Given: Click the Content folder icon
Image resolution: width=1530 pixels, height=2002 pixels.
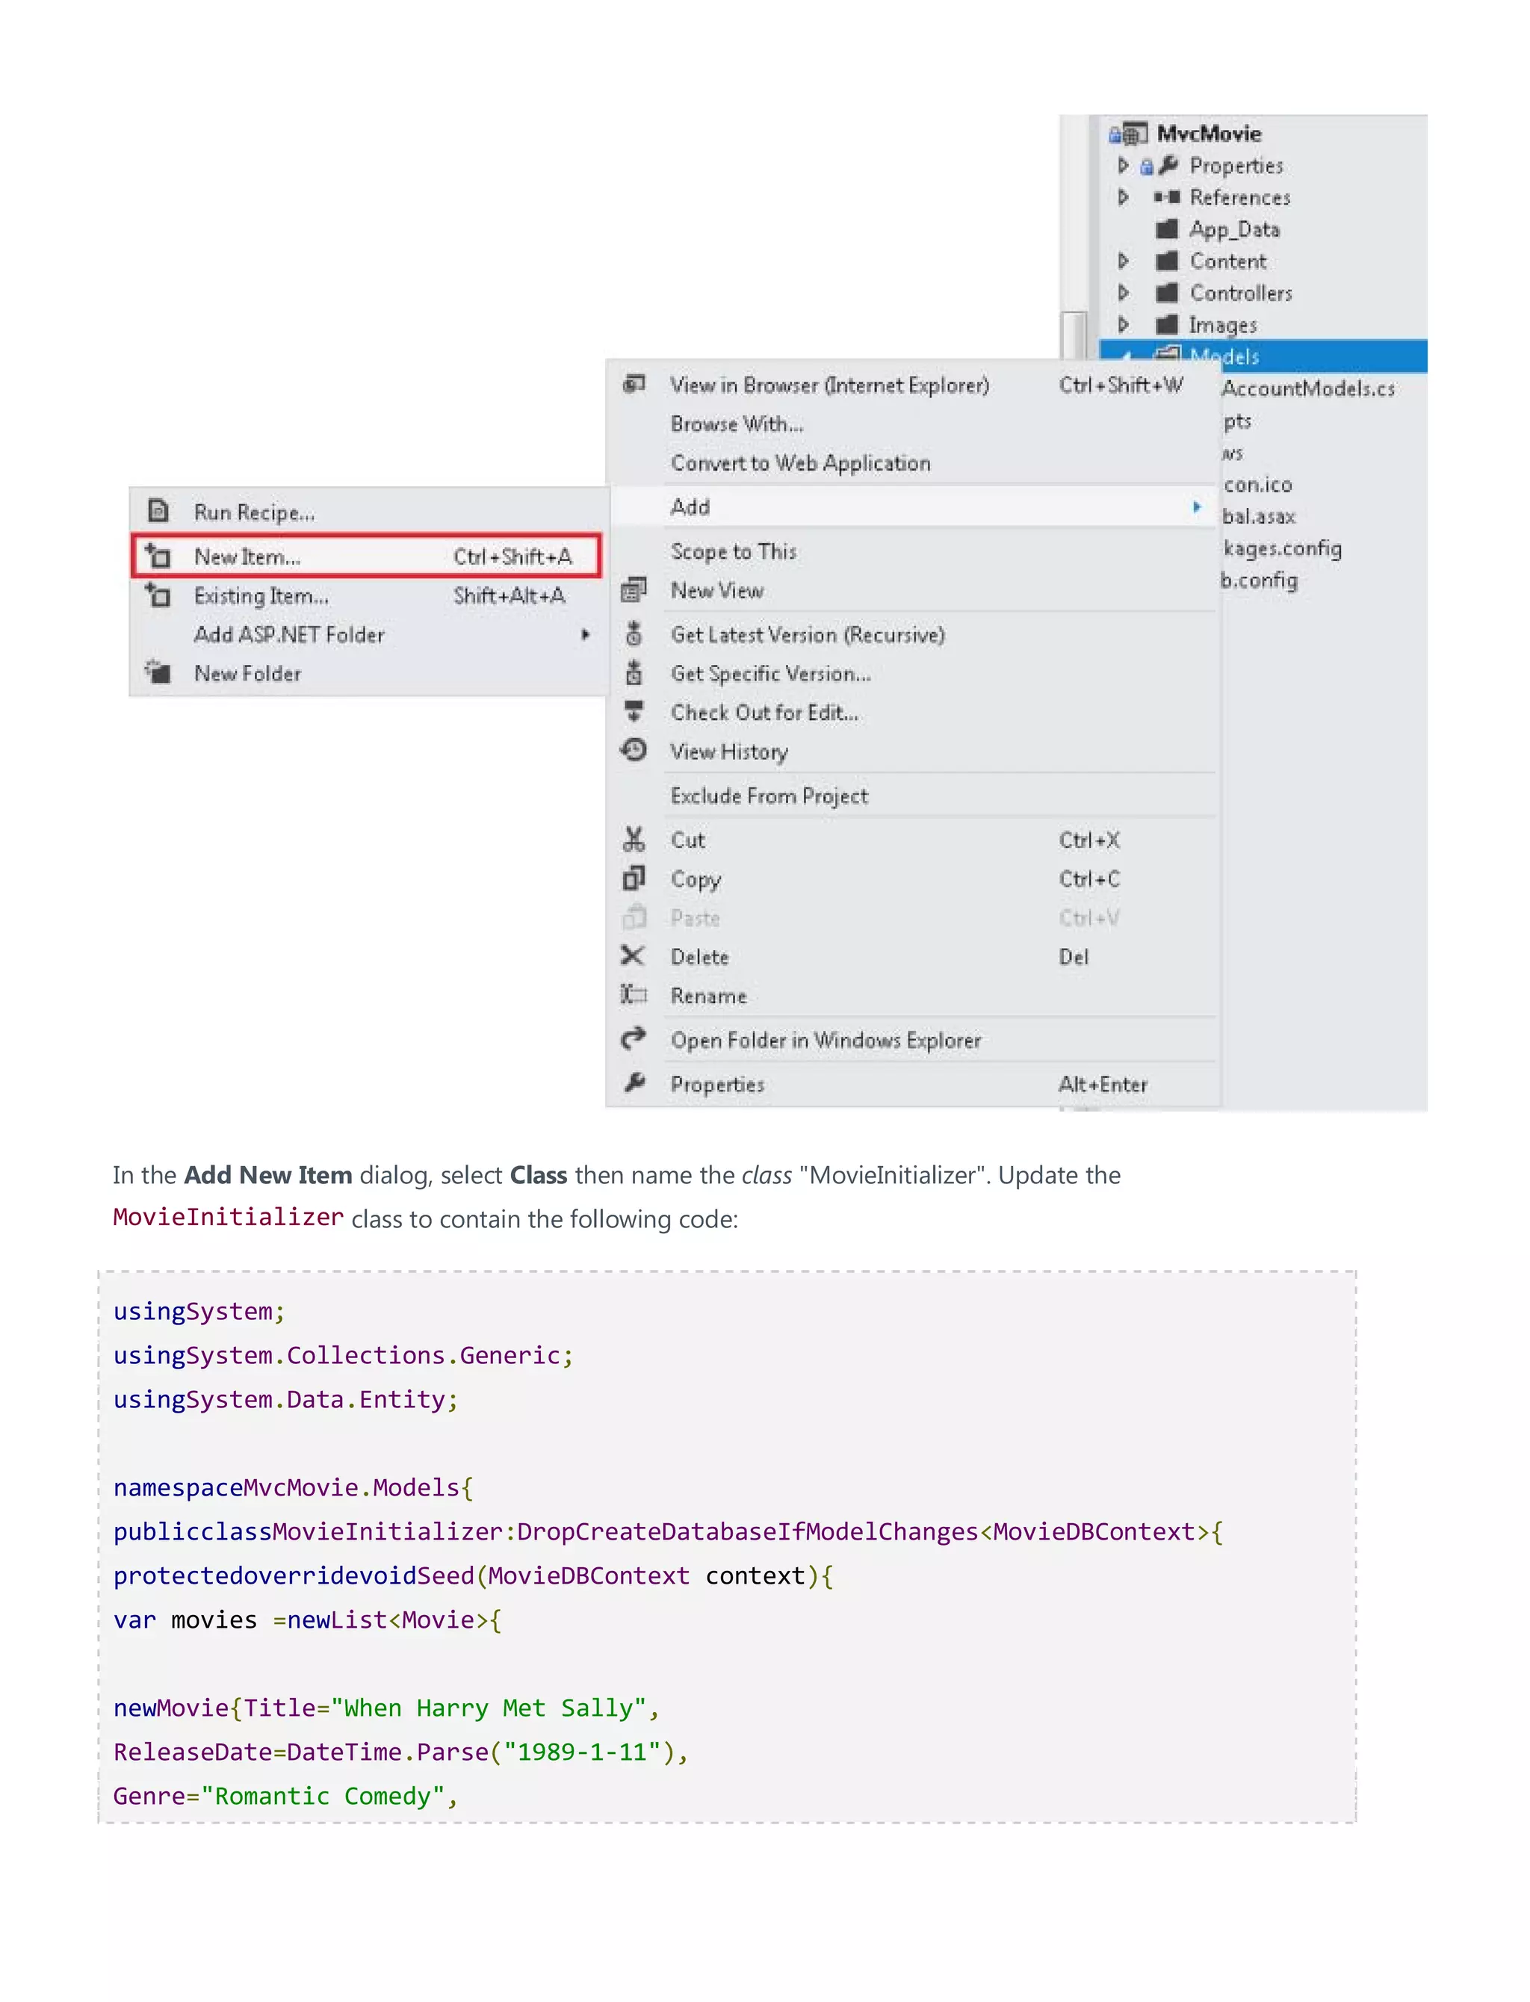Looking at the screenshot, I should (1167, 261).
